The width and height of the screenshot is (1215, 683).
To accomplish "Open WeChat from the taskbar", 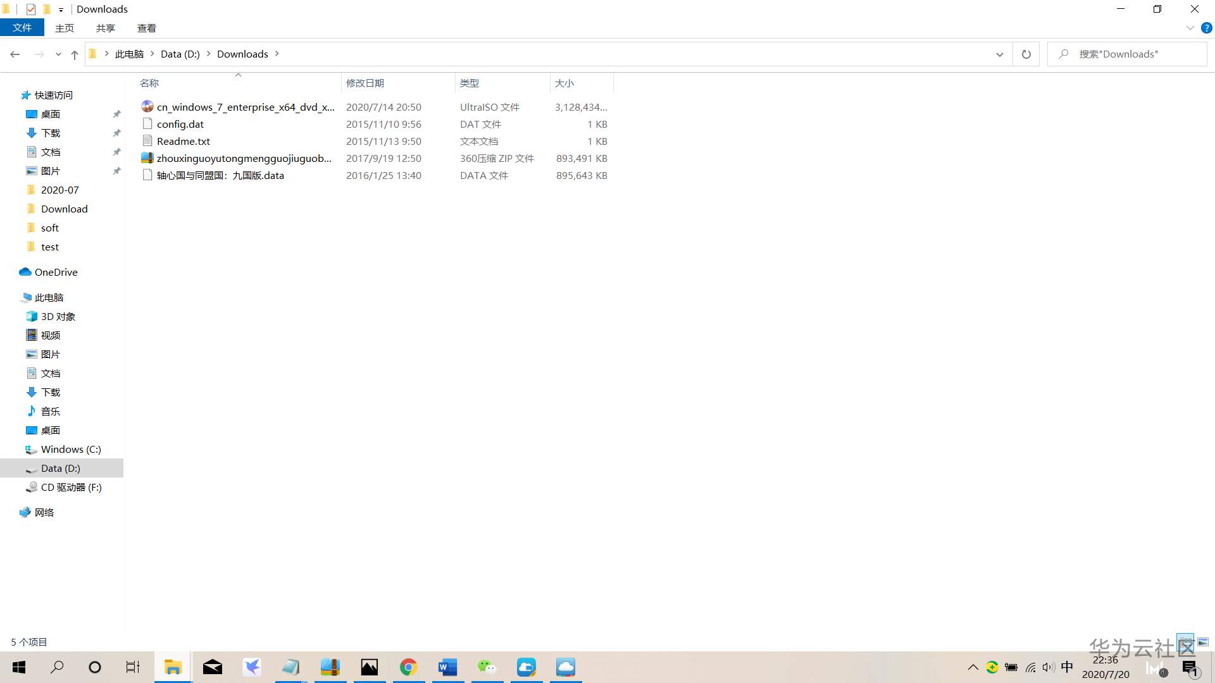I will (x=487, y=667).
